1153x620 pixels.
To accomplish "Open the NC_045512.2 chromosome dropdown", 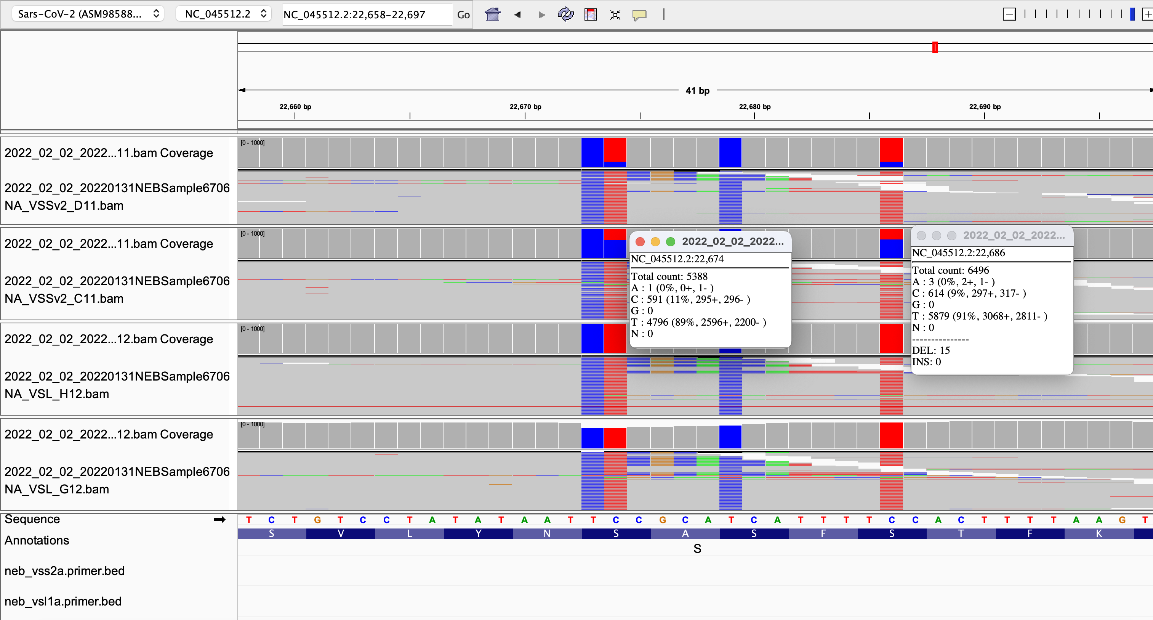I will click(223, 14).
